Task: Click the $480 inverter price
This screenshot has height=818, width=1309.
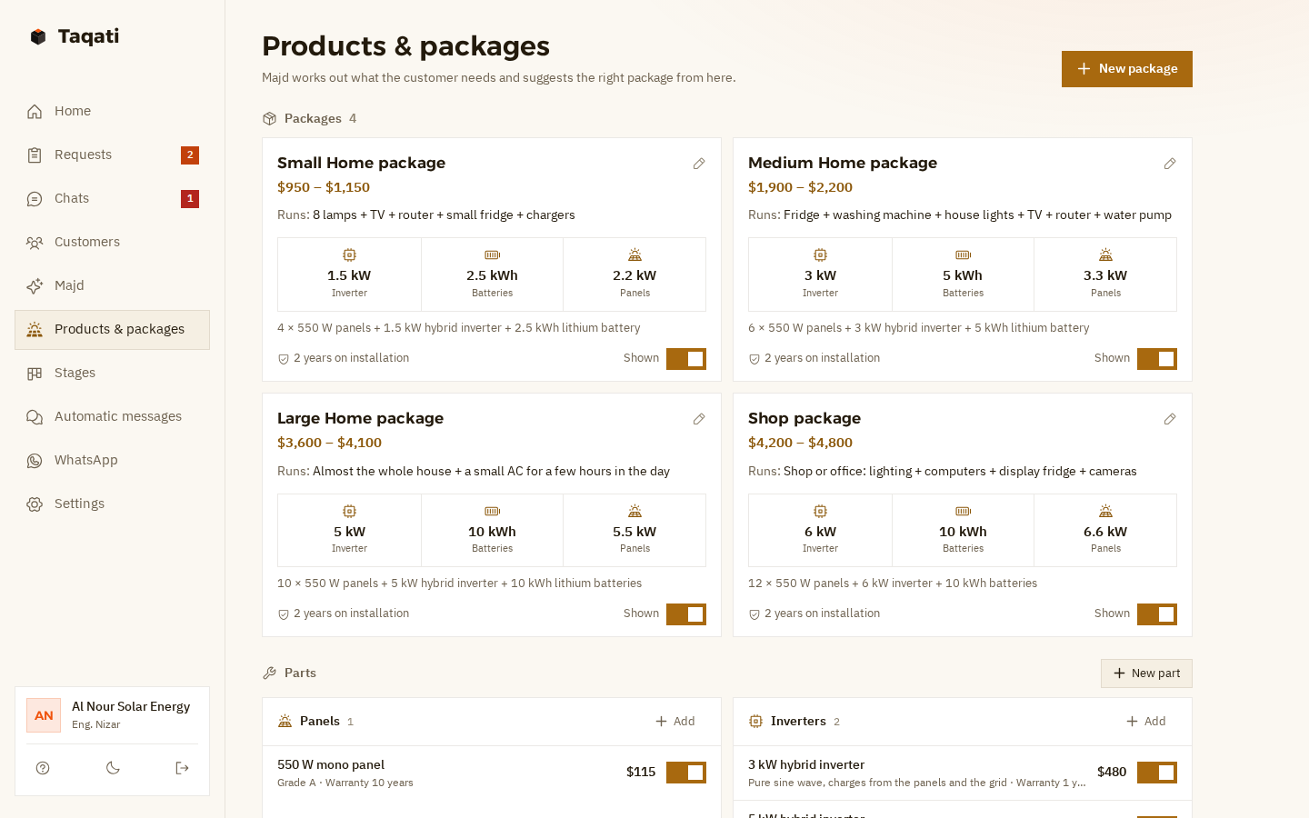Action: pyautogui.click(x=1112, y=772)
